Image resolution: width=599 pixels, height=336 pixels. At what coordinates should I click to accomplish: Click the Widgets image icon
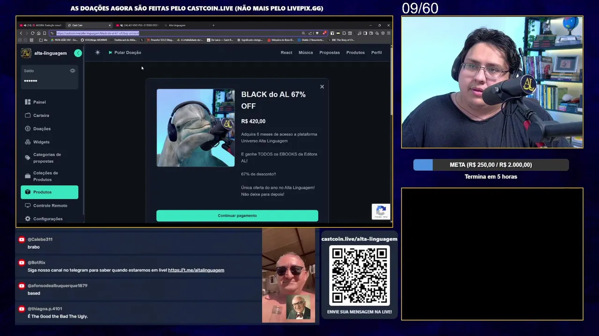28,142
